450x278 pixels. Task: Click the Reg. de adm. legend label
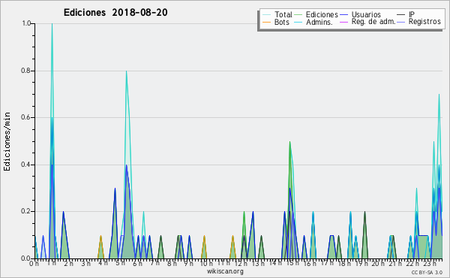coord(373,22)
